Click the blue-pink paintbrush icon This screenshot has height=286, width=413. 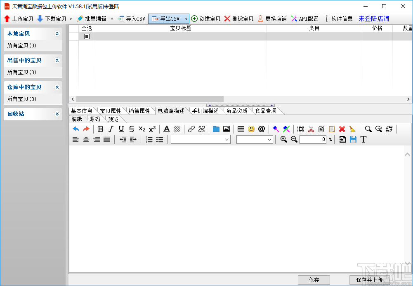[x=276, y=129]
